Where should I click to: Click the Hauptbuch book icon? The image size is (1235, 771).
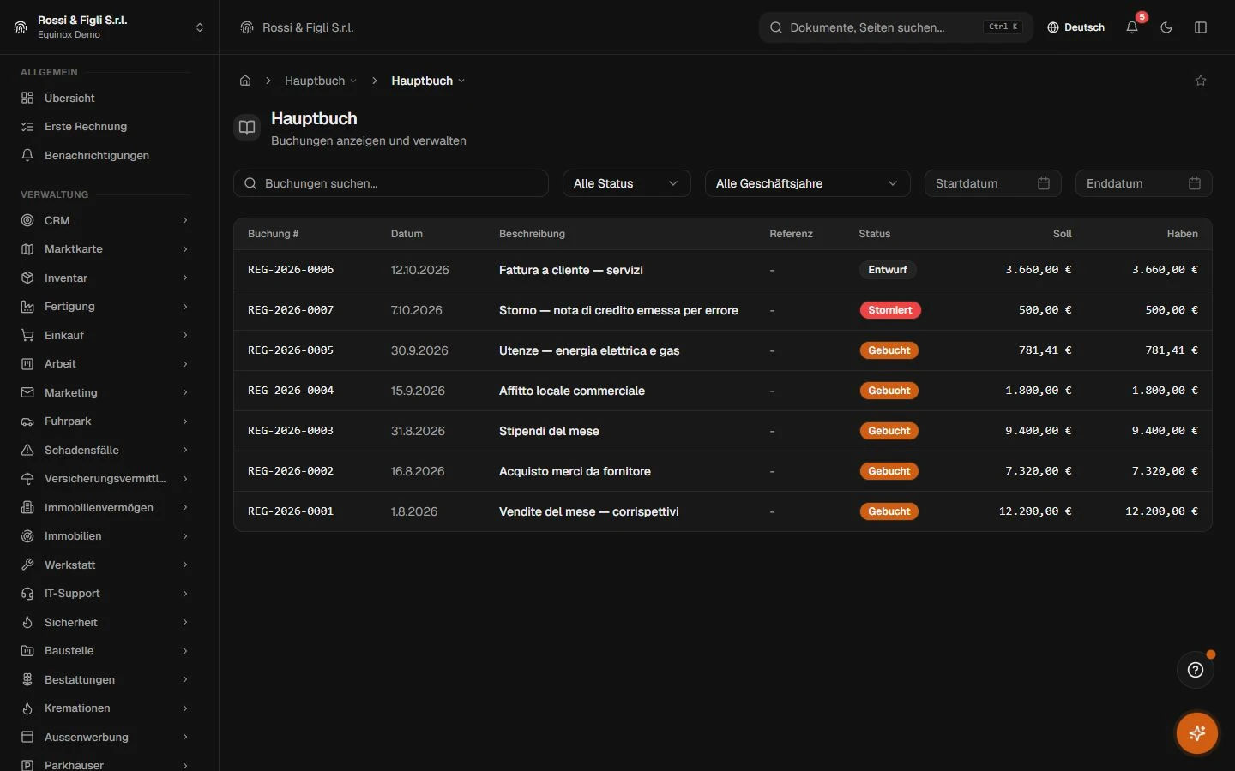247,128
